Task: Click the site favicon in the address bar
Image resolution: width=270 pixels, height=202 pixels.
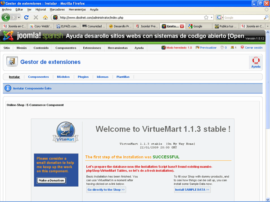Action: (55, 18)
